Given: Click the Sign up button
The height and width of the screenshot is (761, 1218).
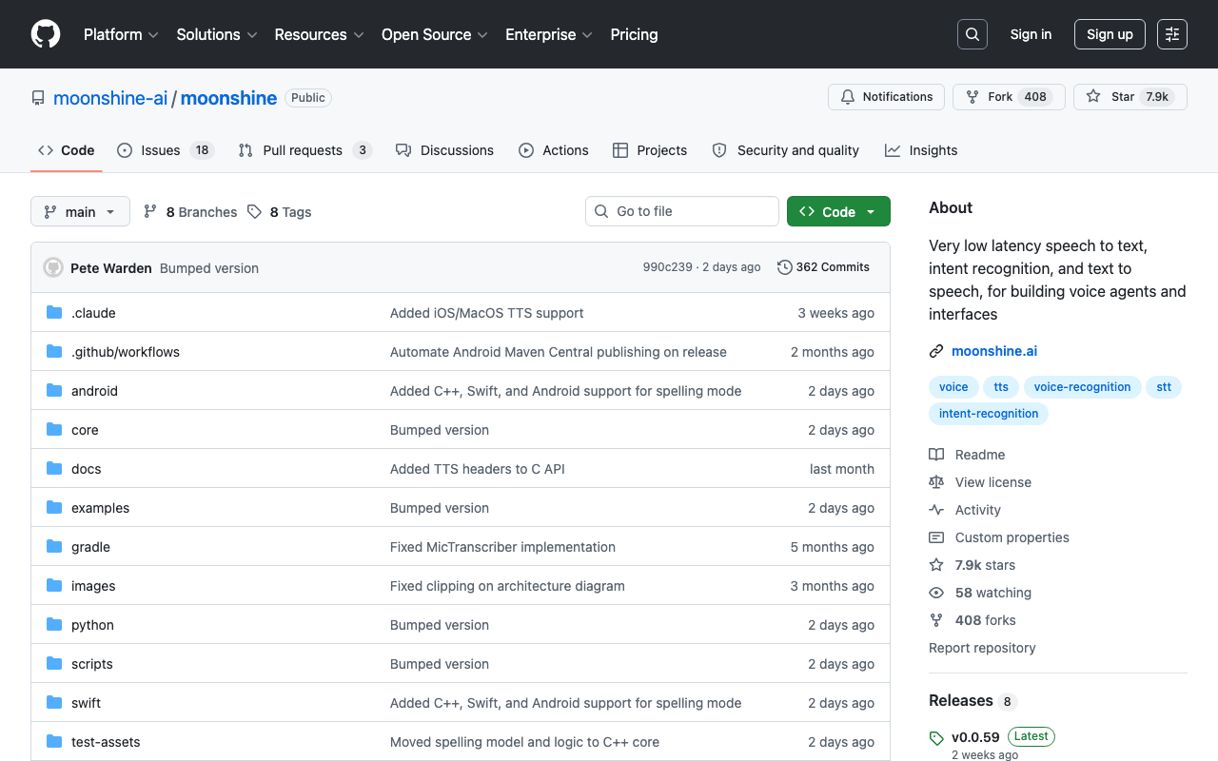Looking at the screenshot, I should point(1110,34).
